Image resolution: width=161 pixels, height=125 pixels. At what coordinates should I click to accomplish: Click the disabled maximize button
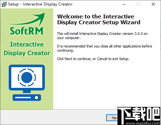tap(138, 4)
